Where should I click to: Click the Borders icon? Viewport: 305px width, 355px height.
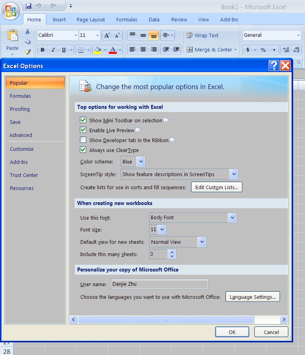[x=81, y=50]
